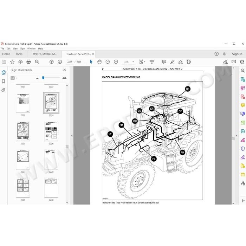Viewport: 246px width, 246px height.
Task: Add a sticky note comment
Action: [164, 62]
